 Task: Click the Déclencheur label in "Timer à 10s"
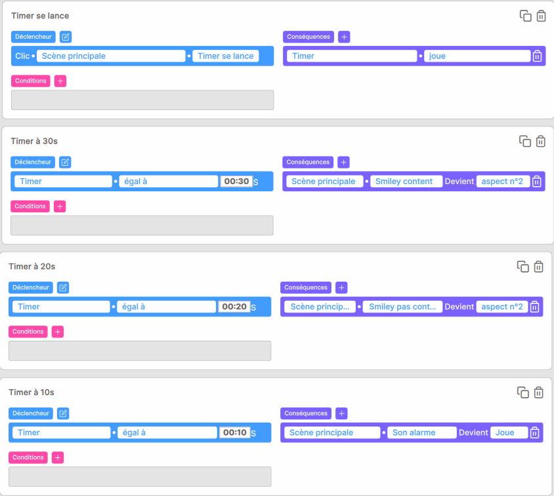click(31, 413)
